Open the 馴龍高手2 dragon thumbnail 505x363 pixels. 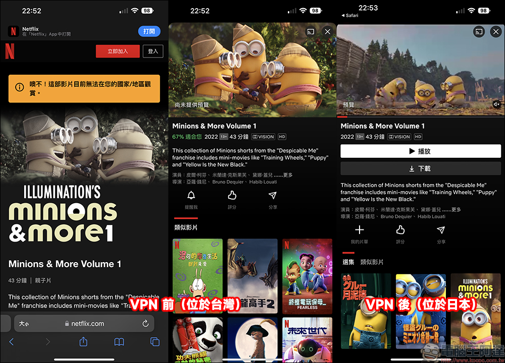(252, 276)
